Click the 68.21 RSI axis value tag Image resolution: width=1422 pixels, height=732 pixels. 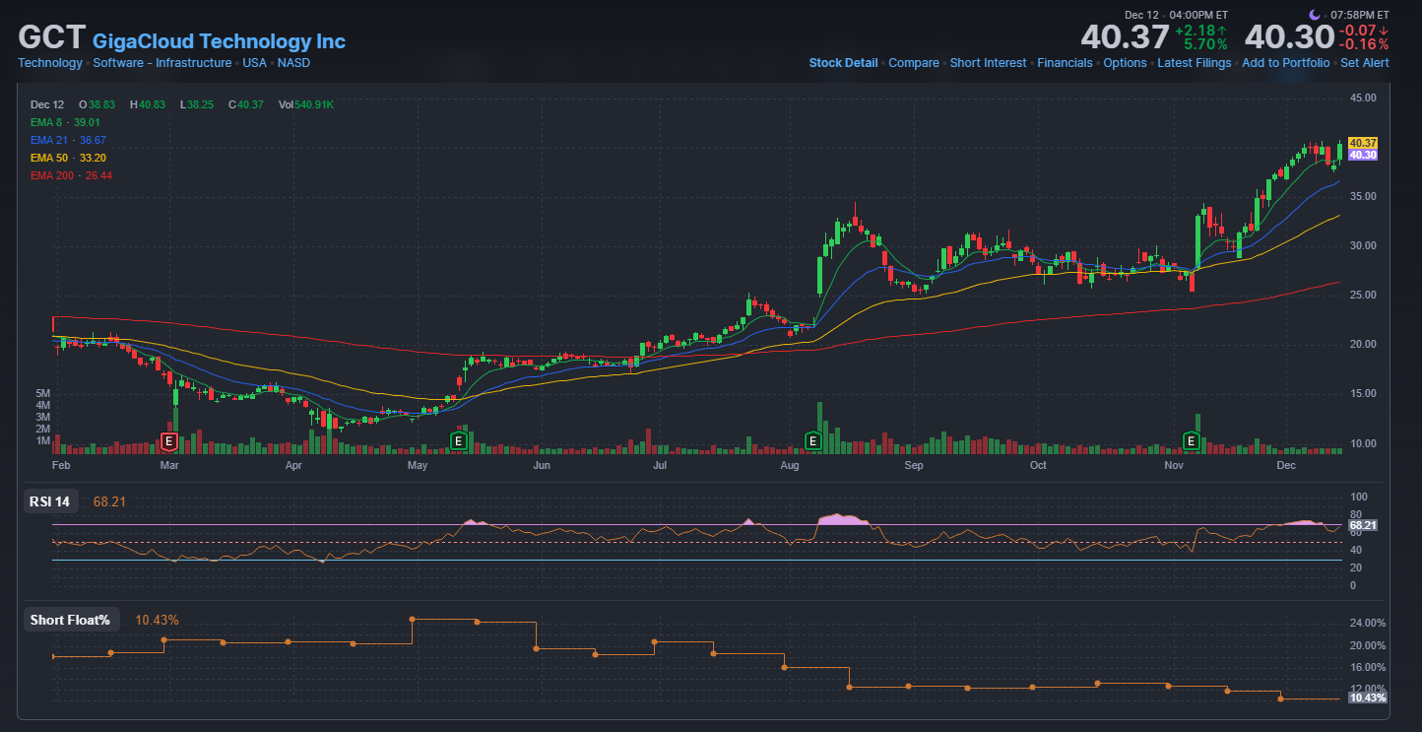(1363, 525)
